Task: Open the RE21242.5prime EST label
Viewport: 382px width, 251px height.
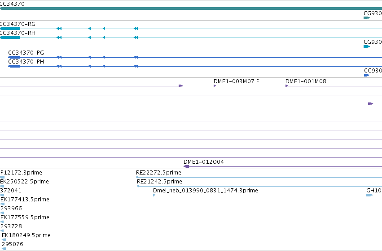Action: click(x=159, y=182)
